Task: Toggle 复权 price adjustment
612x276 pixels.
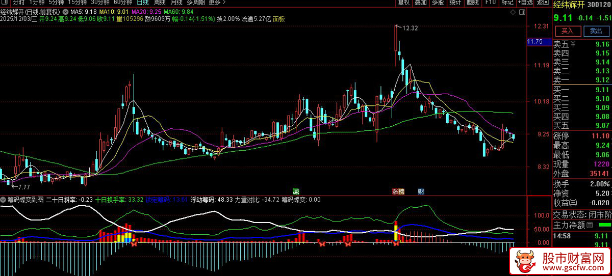Action: 404,3
